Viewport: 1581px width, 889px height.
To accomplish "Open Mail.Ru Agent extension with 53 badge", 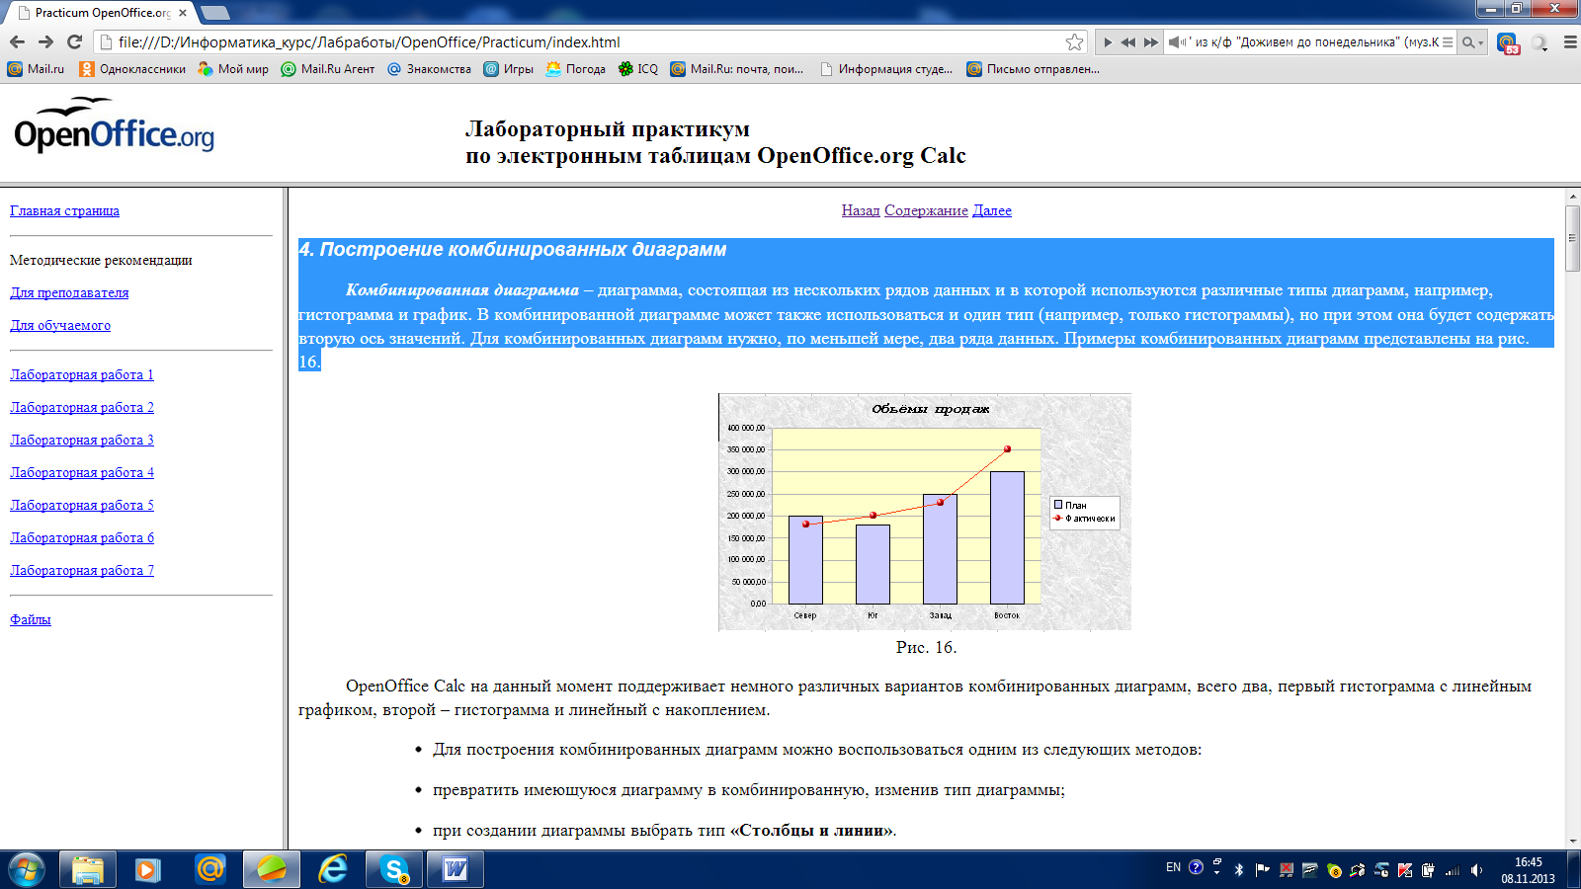I will (x=1508, y=42).
